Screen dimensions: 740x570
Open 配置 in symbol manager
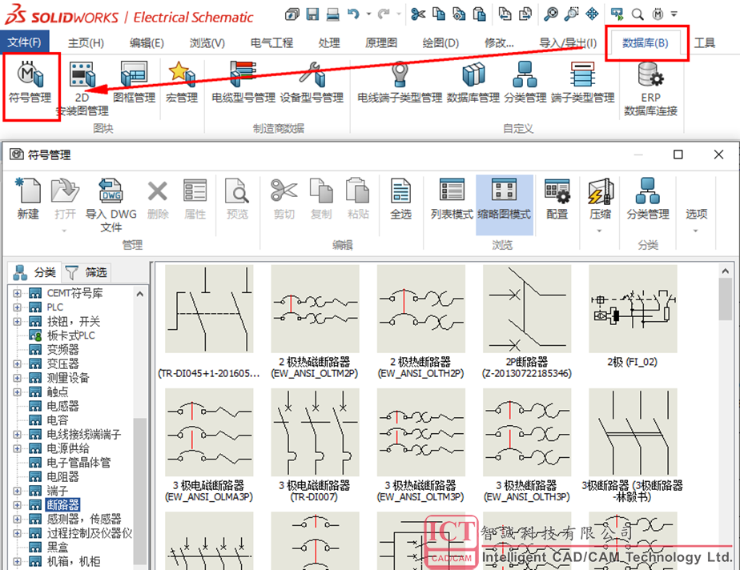click(x=557, y=199)
